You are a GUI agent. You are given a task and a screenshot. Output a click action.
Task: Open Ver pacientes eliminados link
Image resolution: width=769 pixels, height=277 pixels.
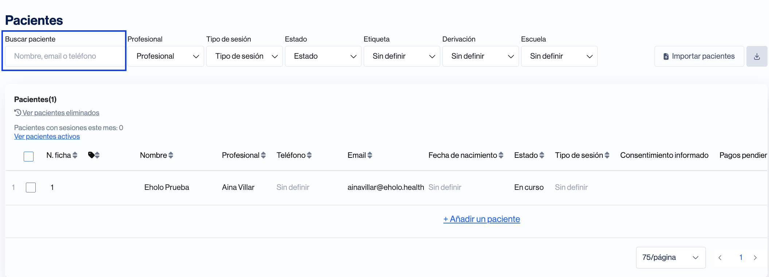coord(60,113)
